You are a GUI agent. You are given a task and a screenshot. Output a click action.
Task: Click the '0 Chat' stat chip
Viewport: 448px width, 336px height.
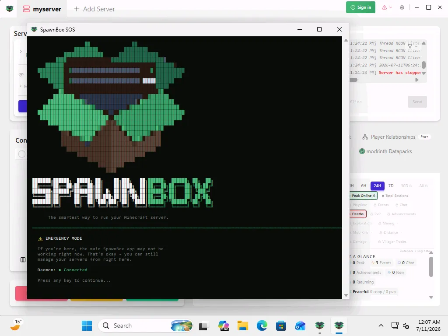tap(406, 263)
